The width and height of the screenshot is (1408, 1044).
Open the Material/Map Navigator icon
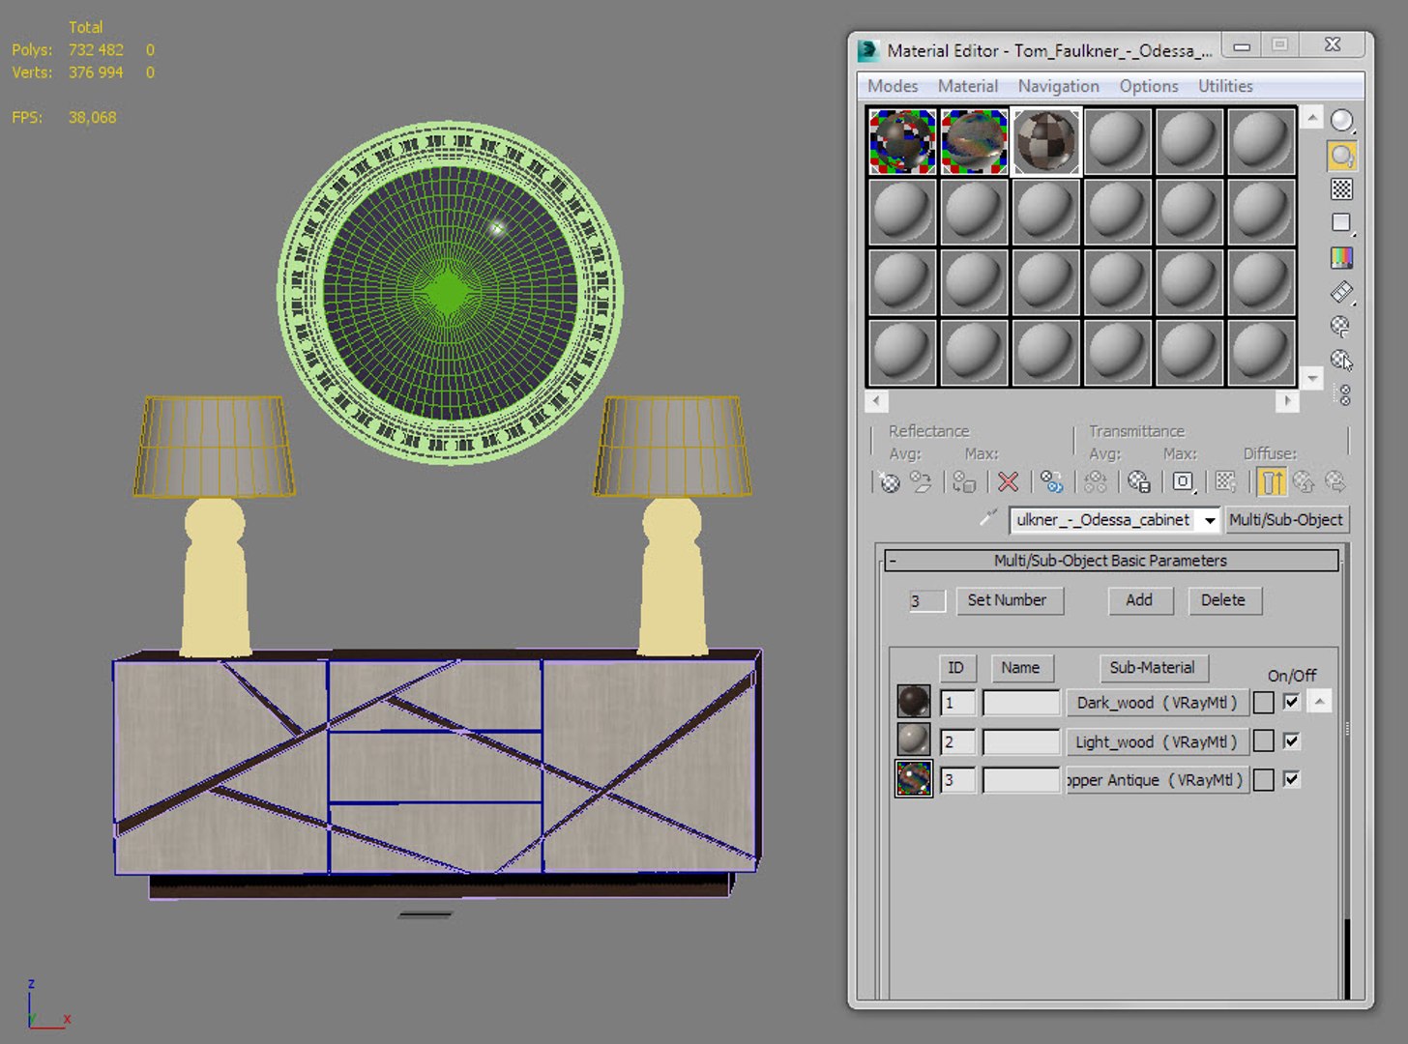[1341, 394]
